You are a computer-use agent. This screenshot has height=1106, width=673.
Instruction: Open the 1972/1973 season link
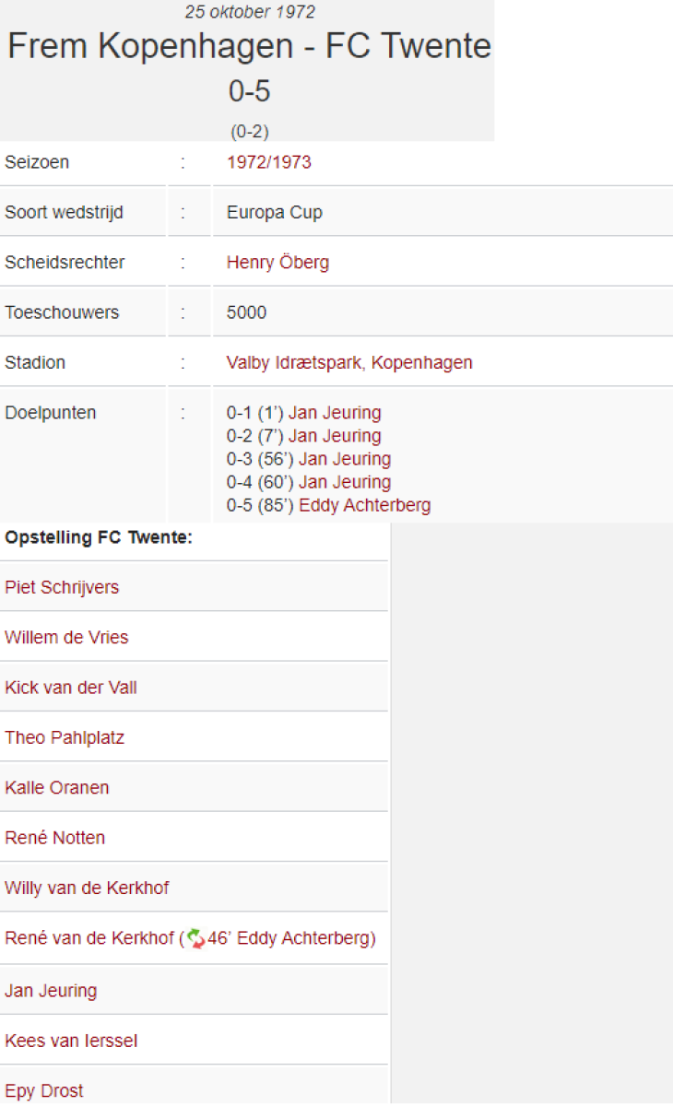coord(268,162)
